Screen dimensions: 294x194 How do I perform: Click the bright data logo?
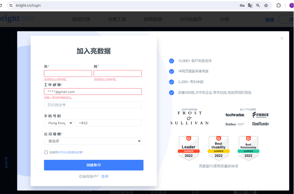[x=17, y=18]
